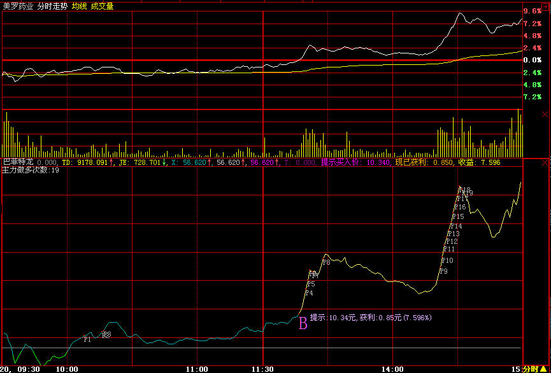
Task: Click the 美罗药业 stock name title
Action: [x=17, y=6]
